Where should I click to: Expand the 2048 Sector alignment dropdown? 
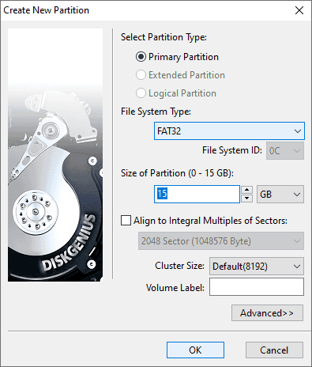pyautogui.click(x=221, y=241)
